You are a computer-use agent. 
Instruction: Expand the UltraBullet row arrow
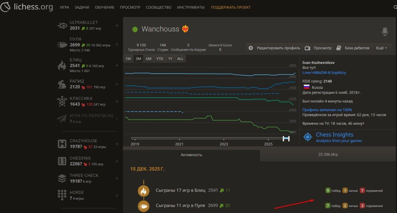[117, 25]
